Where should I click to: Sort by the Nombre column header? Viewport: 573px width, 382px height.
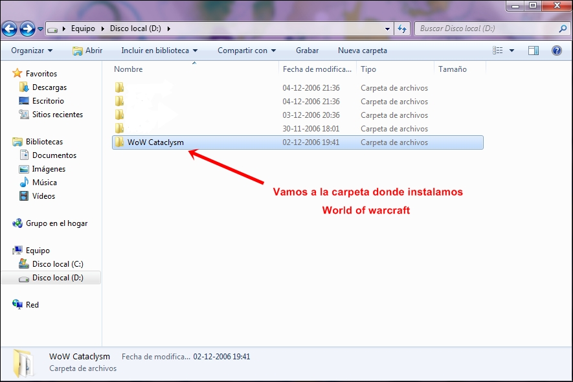tap(128, 69)
